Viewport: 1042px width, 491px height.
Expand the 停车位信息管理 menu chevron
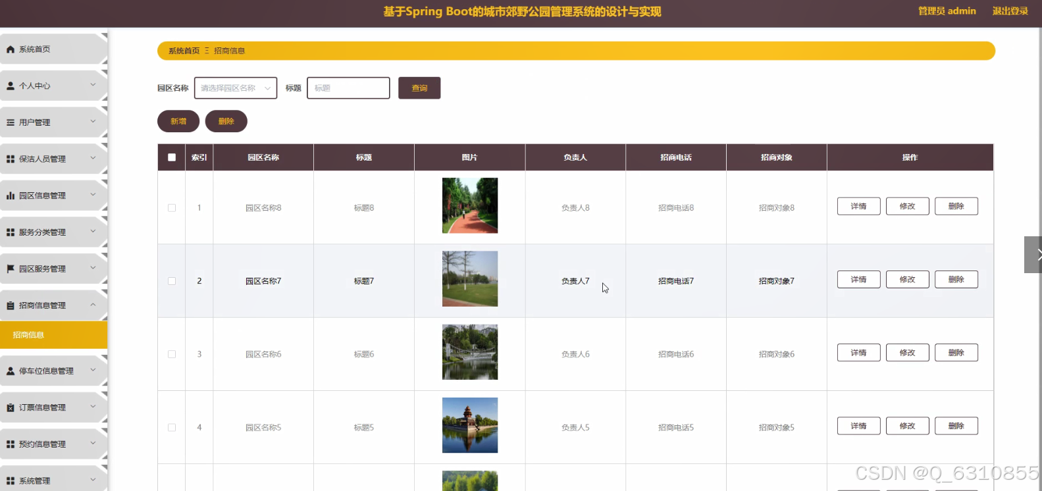93,370
